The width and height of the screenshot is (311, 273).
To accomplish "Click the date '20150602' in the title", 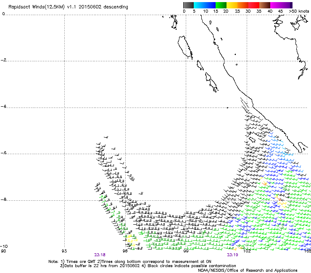I will point(90,7).
